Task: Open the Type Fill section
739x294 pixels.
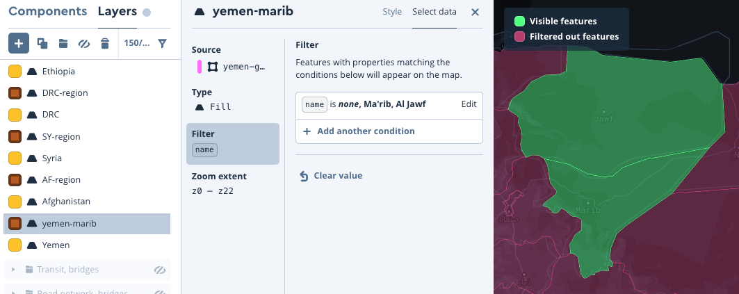Action: [232, 99]
